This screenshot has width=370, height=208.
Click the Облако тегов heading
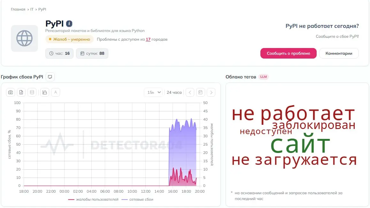(x=241, y=77)
